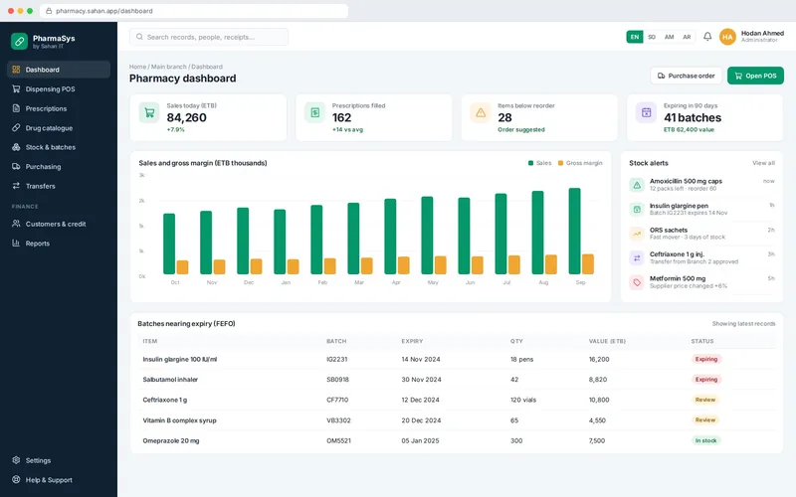This screenshot has width=796, height=497.
Task: Switch language to EN
Action: 635,37
